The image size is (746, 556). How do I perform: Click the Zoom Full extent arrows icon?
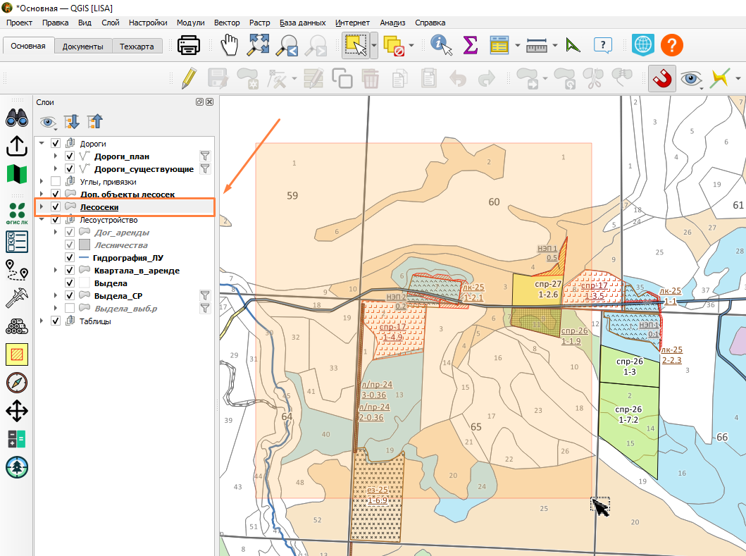tap(258, 46)
